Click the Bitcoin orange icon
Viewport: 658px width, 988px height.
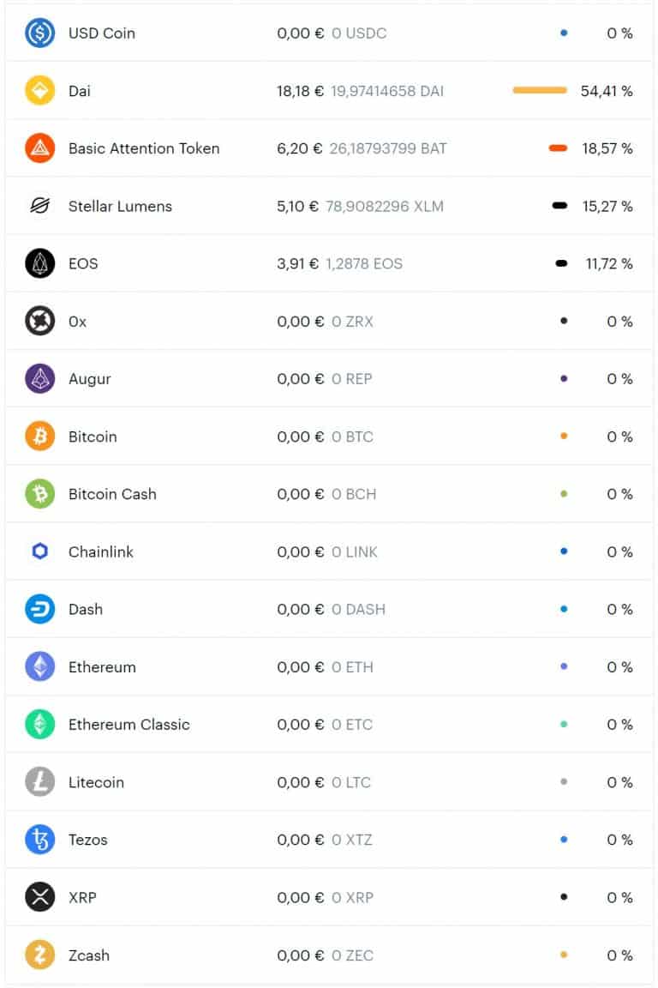pos(39,437)
